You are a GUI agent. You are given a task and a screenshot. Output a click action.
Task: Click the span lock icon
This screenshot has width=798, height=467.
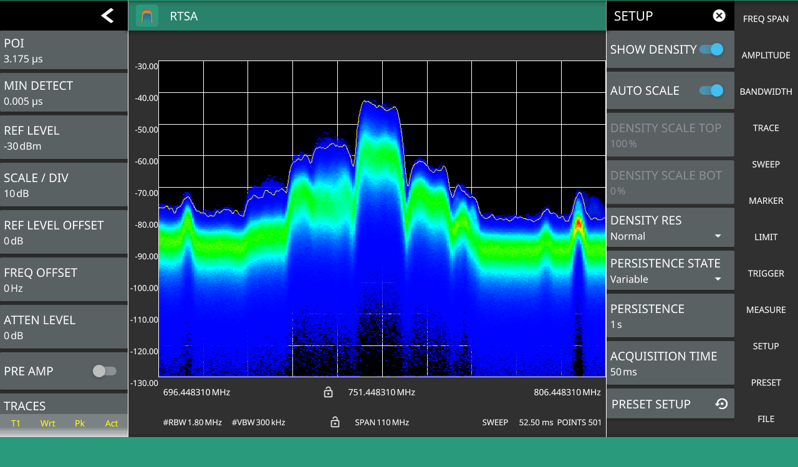335,422
